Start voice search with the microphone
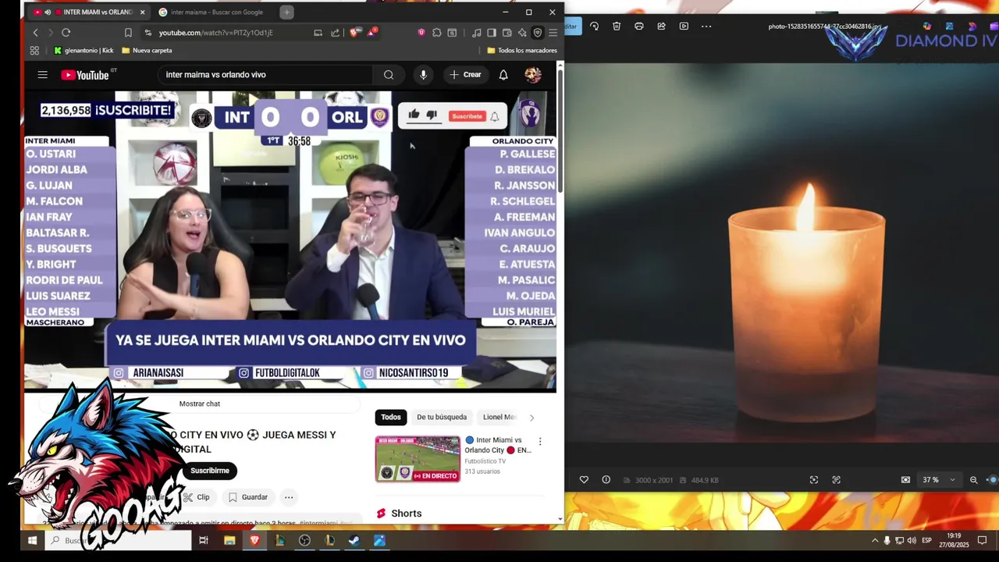The height and width of the screenshot is (562, 999). [423, 75]
